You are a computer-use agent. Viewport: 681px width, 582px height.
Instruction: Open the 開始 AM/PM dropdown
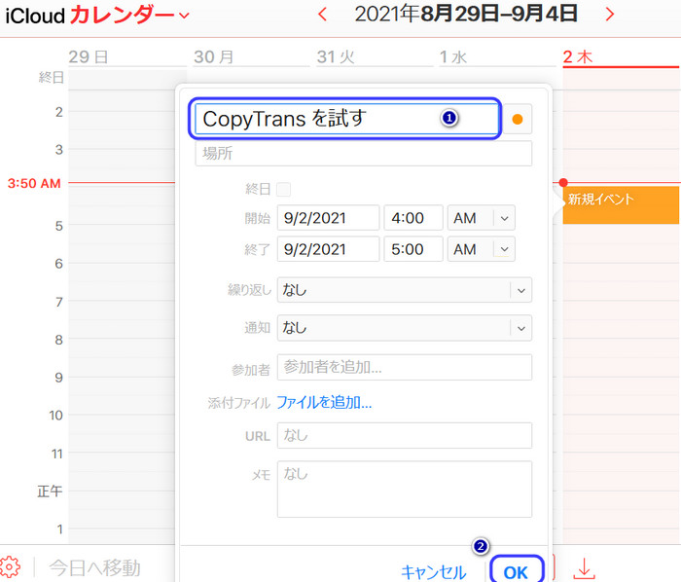pos(482,218)
